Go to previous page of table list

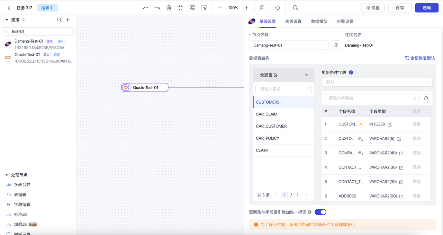[x=276, y=195]
